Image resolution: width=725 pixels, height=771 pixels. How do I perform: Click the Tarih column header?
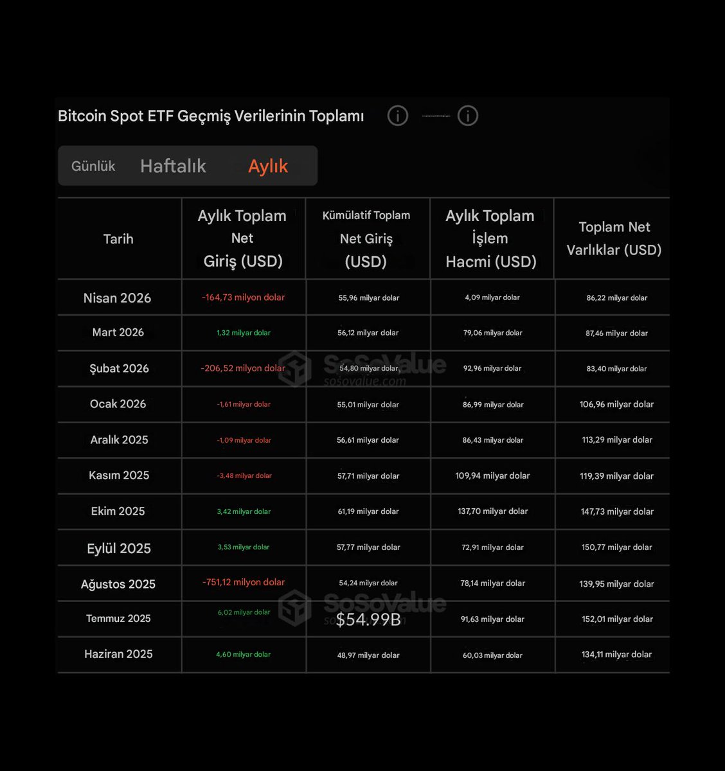[x=118, y=239]
